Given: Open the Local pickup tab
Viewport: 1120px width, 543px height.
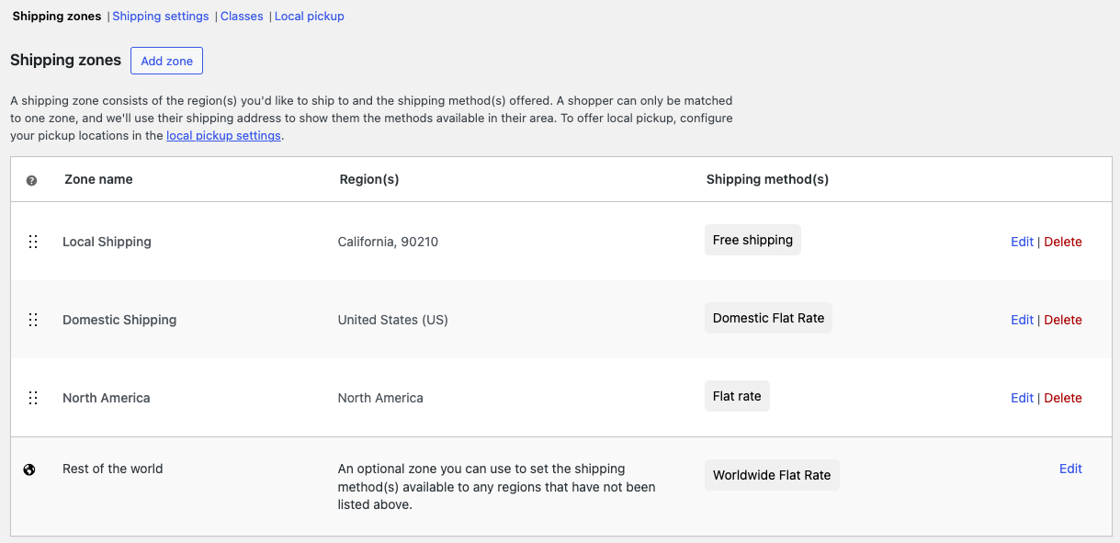Looking at the screenshot, I should 309,16.
